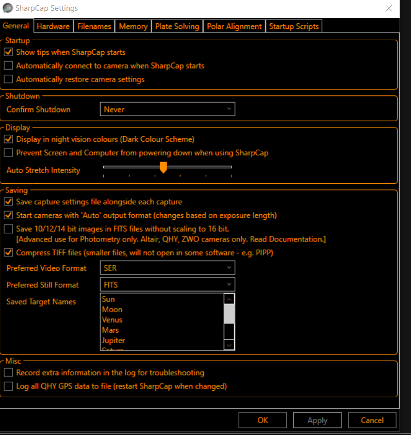Toggle Compress TIFF files checkbox
This screenshot has width=411, height=435.
[x=8, y=253]
